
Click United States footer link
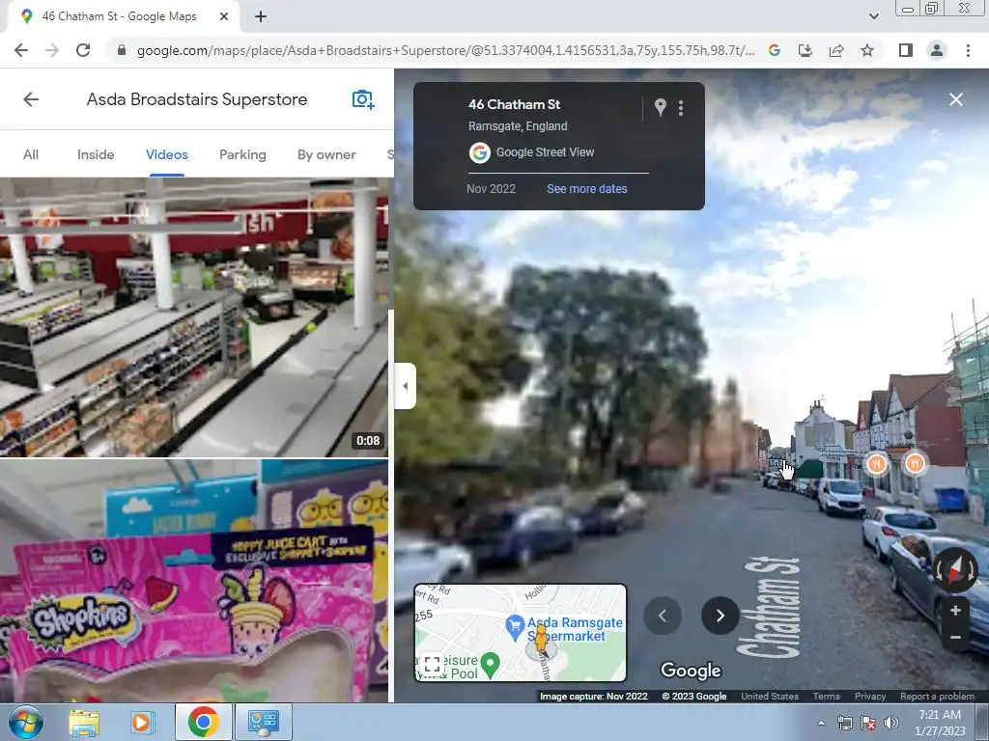(x=770, y=697)
